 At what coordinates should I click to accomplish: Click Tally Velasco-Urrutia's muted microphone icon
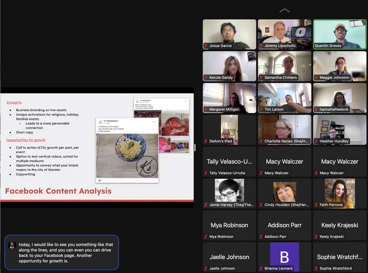pyautogui.click(x=206, y=173)
